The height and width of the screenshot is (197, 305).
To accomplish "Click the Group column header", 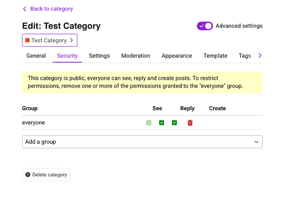I will [x=30, y=108].
